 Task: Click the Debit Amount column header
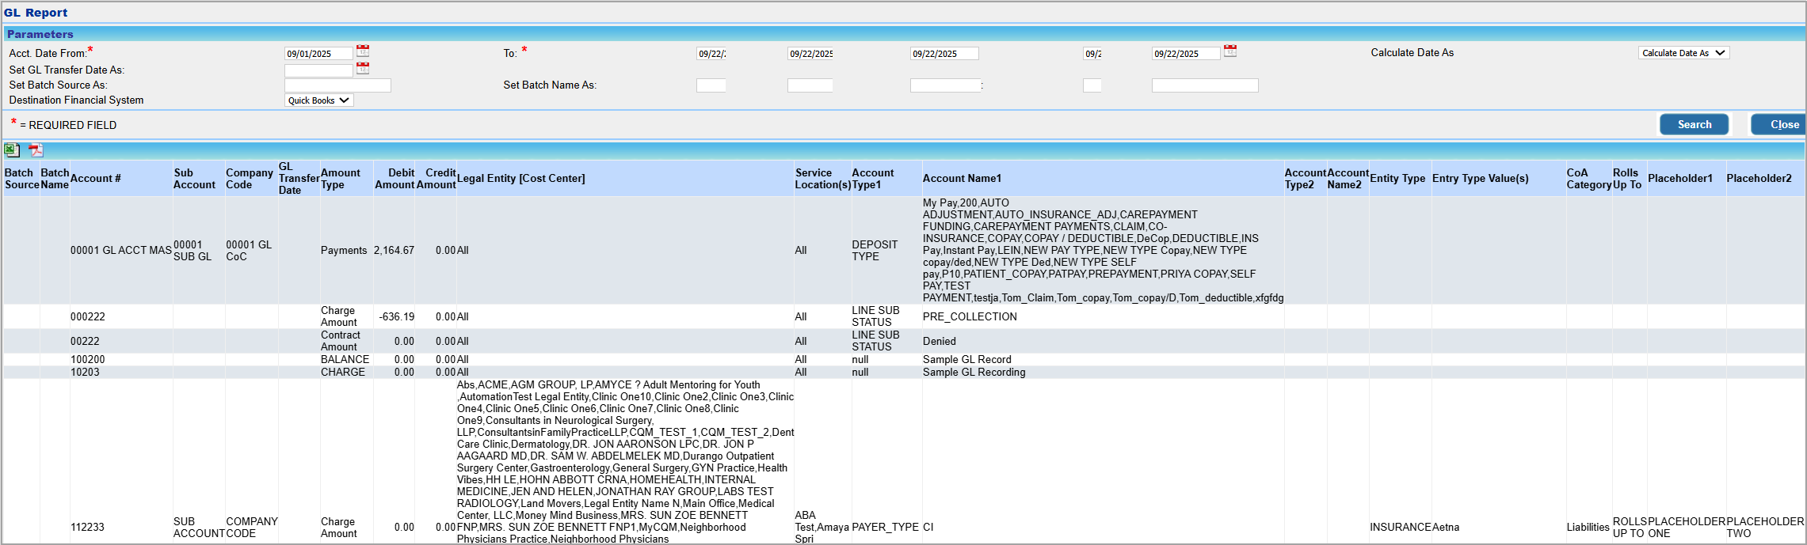click(395, 179)
